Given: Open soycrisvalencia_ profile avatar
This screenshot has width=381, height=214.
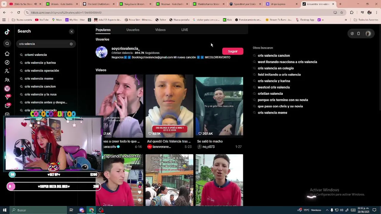Looking at the screenshot, I should [102, 52].
